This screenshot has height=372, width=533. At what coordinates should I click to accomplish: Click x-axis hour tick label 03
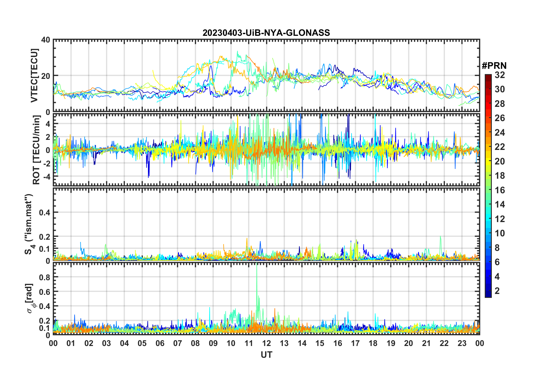click(x=106, y=343)
